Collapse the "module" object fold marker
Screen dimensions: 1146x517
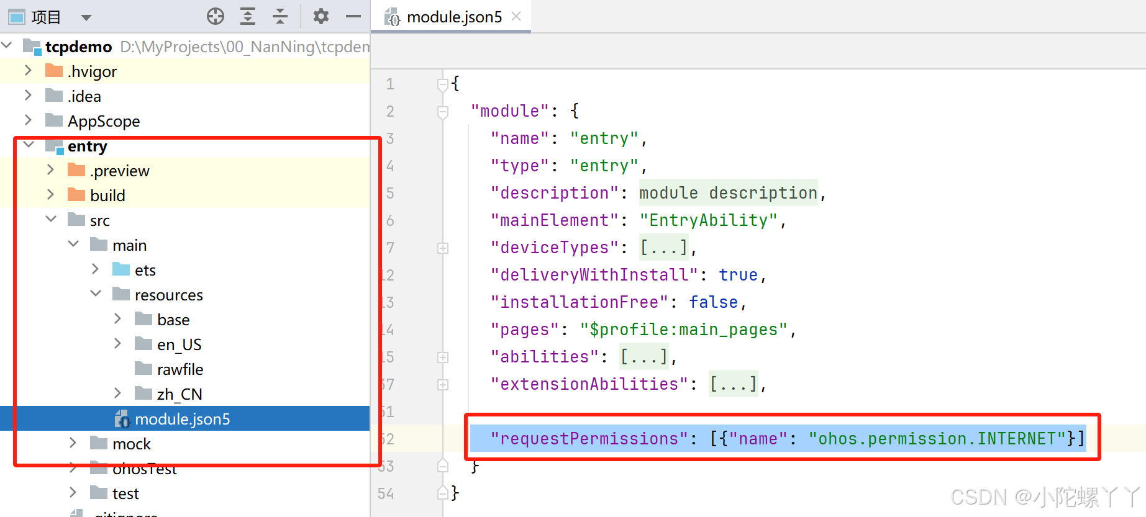click(443, 112)
